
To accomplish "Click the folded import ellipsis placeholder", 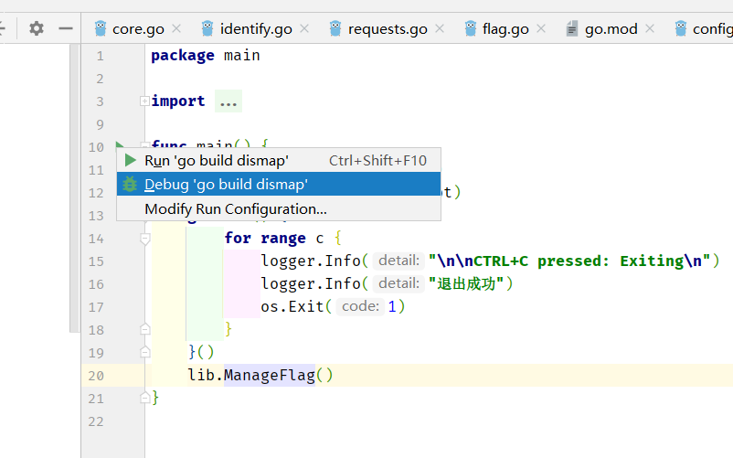I will 228,101.
